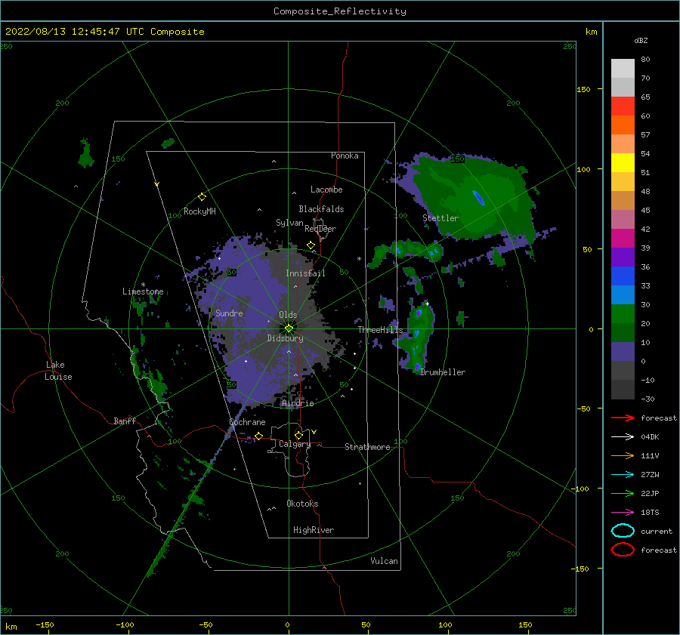Image resolution: width=680 pixels, height=635 pixels.
Task: Click the magenta storm core near Drumheller label
Action: click(x=417, y=367)
